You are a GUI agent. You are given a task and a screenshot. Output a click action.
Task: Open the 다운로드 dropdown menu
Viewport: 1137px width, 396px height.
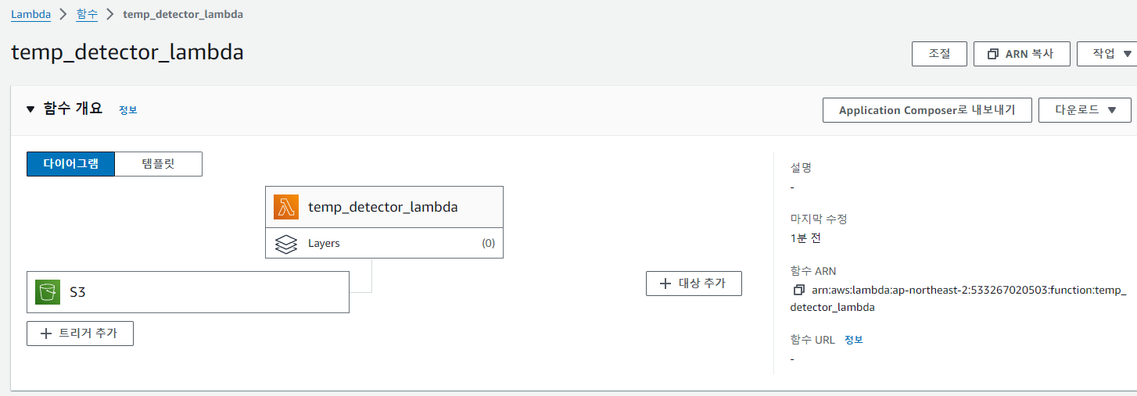pos(1085,110)
